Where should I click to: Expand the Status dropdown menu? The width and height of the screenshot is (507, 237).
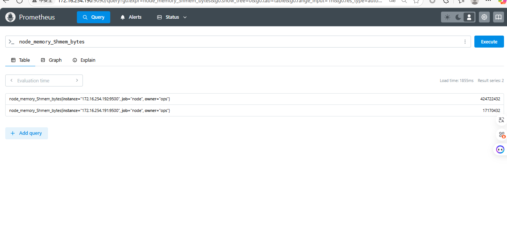[172, 17]
